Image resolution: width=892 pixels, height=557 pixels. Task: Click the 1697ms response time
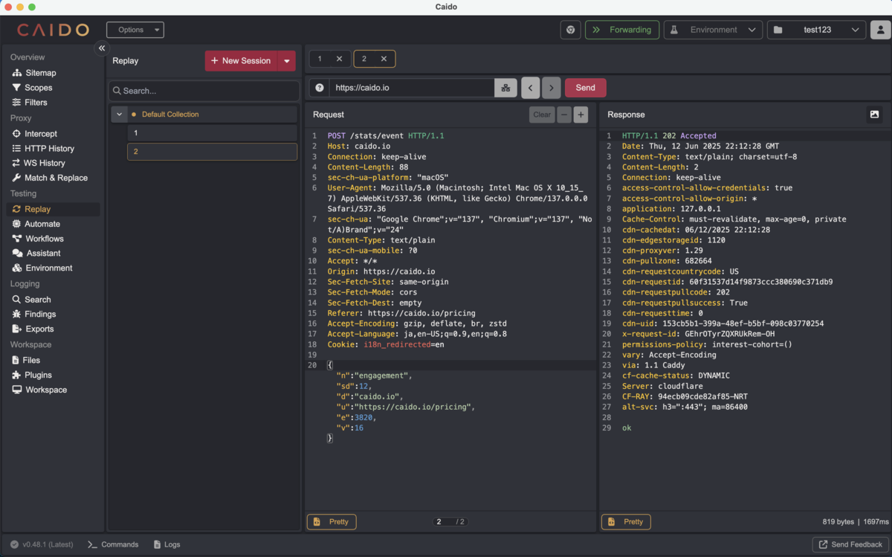click(876, 522)
